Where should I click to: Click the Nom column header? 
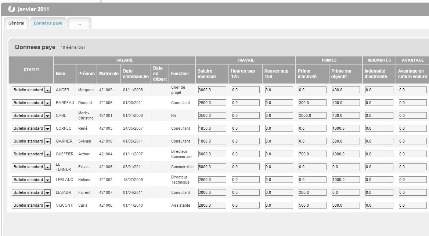[x=64, y=73]
